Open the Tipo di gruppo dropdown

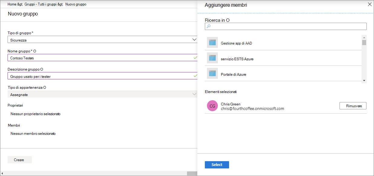tap(195, 39)
